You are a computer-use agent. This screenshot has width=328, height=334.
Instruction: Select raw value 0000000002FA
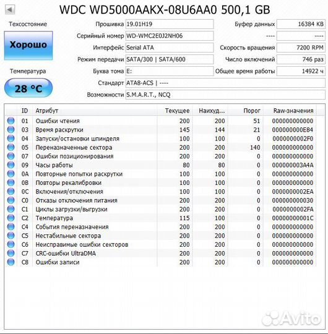(293, 209)
